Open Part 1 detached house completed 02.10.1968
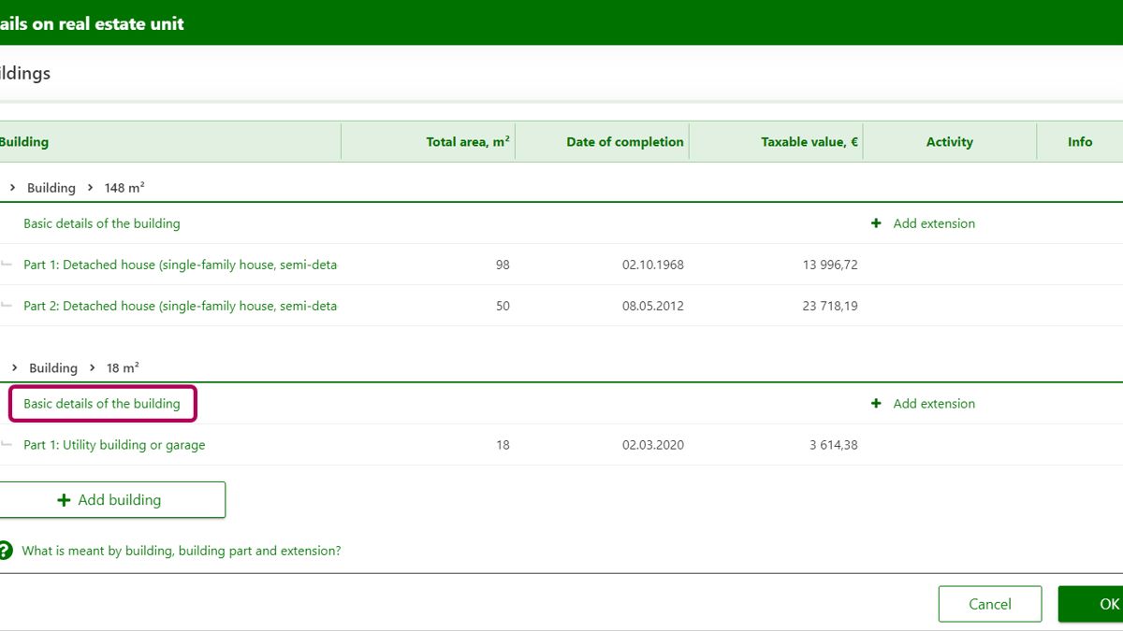The height and width of the screenshot is (631, 1123). tap(180, 265)
